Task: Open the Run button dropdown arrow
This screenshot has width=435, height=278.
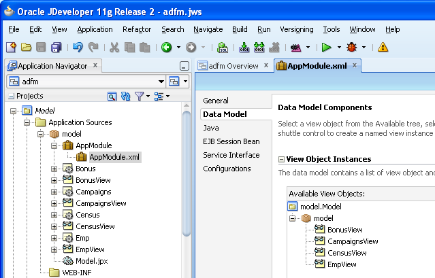Action: [x=339, y=48]
